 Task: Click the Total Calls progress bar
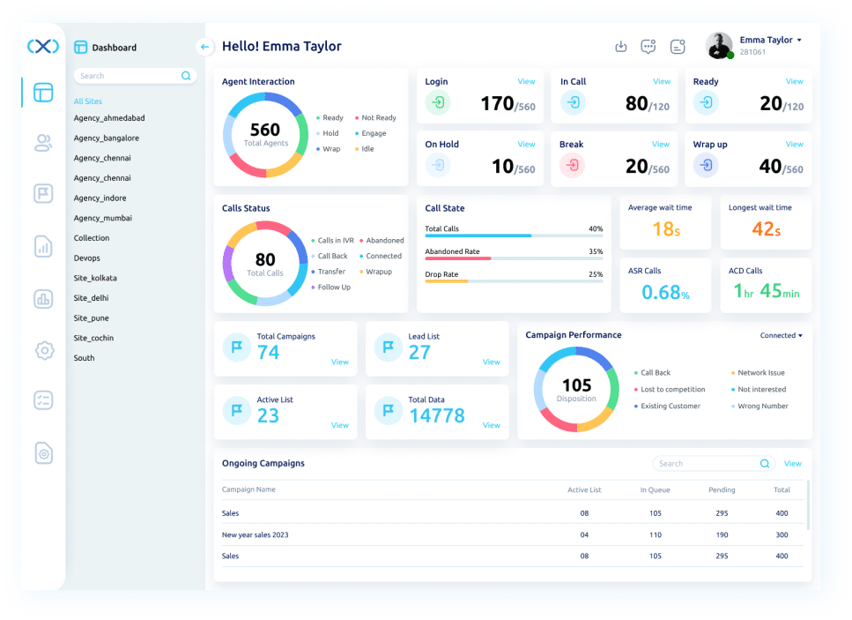point(514,235)
